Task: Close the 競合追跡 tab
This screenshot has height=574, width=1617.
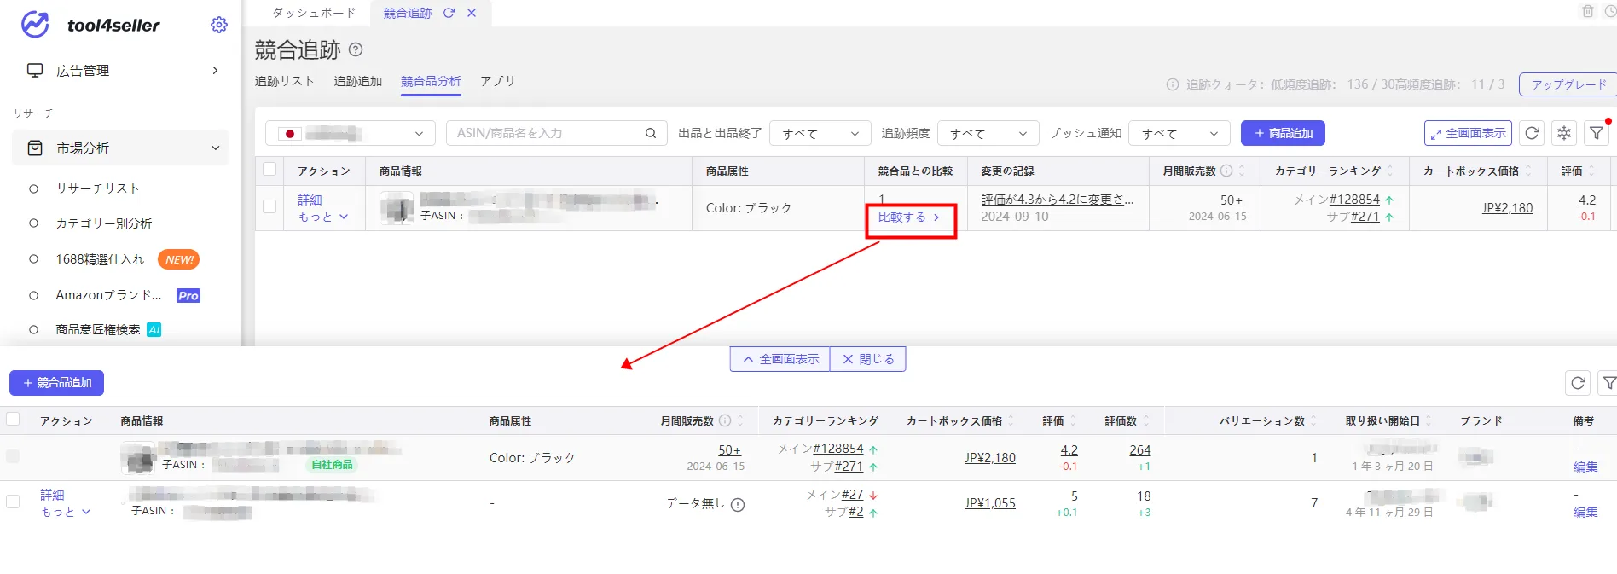Action: coord(472,13)
